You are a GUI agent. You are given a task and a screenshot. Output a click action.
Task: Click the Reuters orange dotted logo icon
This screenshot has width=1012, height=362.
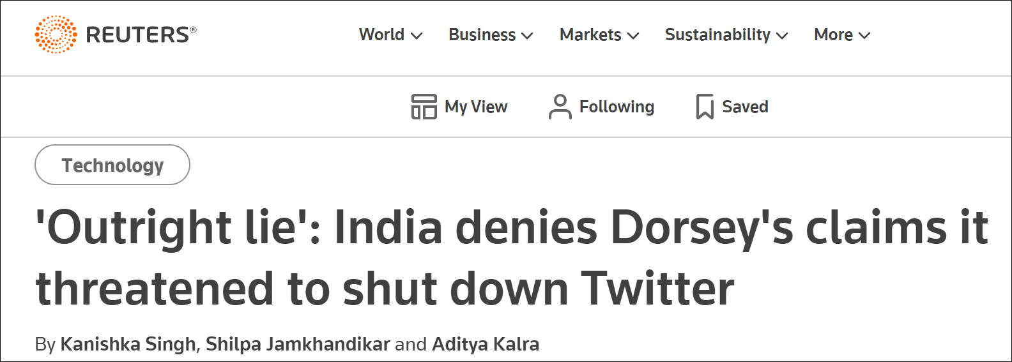coord(56,34)
